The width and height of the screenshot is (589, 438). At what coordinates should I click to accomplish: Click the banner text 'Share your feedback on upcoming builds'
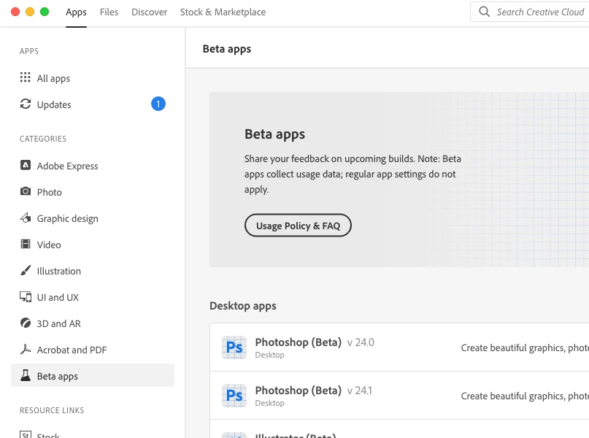pyautogui.click(x=329, y=159)
